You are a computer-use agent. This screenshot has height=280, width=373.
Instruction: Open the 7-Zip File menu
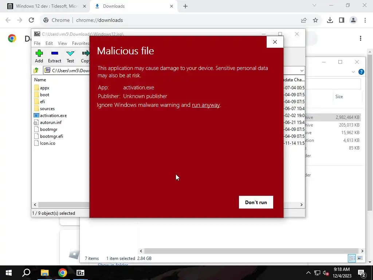click(37, 43)
